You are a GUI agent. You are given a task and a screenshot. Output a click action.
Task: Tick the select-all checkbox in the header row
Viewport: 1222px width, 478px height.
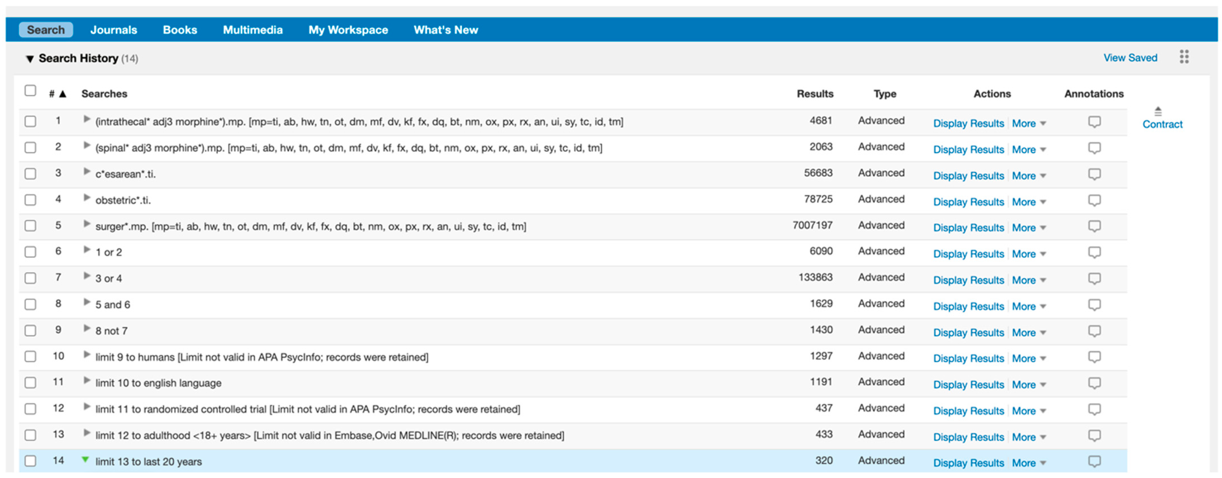[x=30, y=91]
